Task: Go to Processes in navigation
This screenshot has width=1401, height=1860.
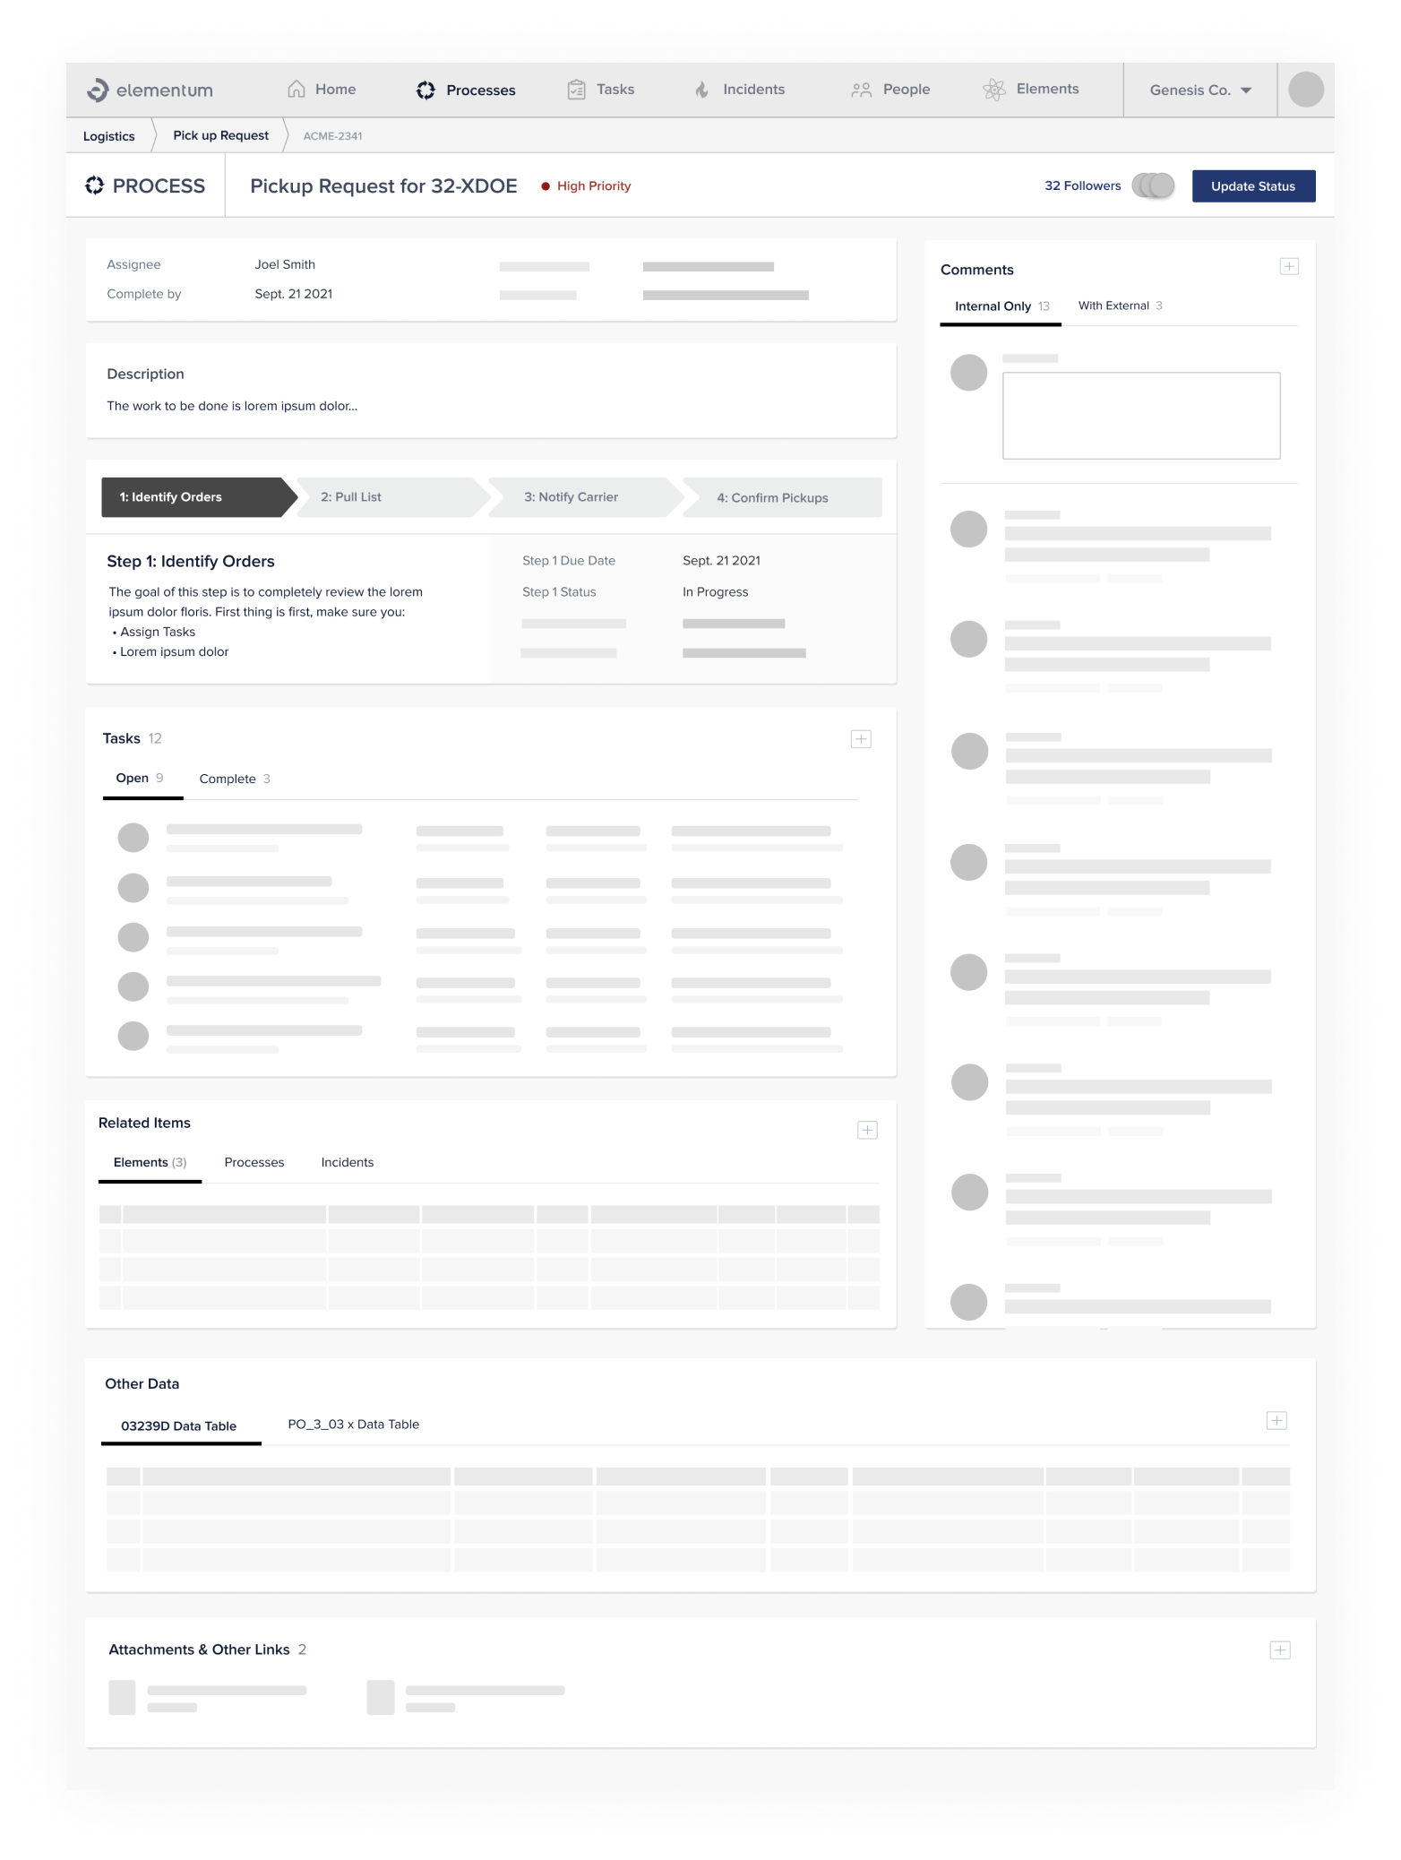Action: (x=480, y=90)
